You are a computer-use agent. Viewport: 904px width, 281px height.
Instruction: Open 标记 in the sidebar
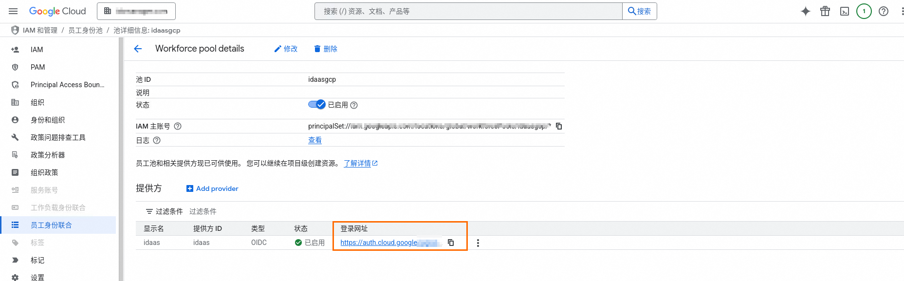click(x=58, y=260)
